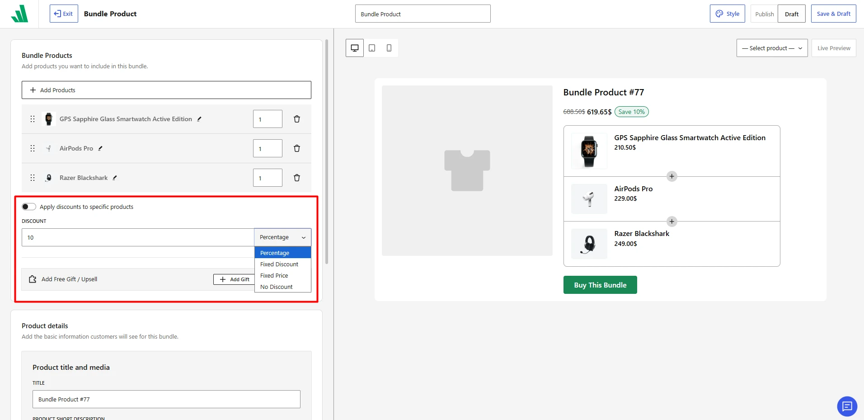Click the Add Products button
This screenshot has height=420, width=864.
[x=166, y=90]
